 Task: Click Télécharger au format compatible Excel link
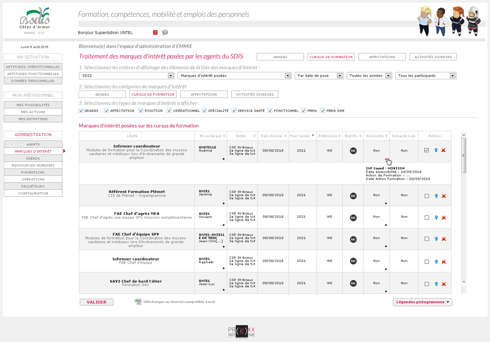tap(179, 302)
